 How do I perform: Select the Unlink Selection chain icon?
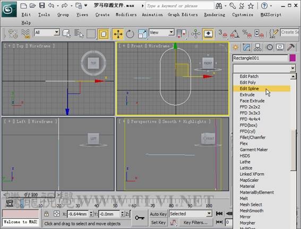[x=13, y=33]
